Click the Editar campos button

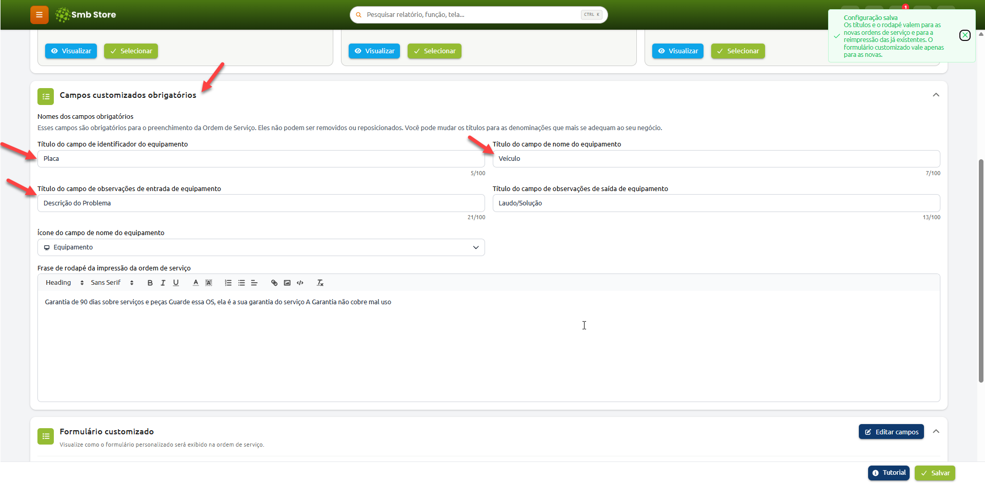tap(891, 432)
